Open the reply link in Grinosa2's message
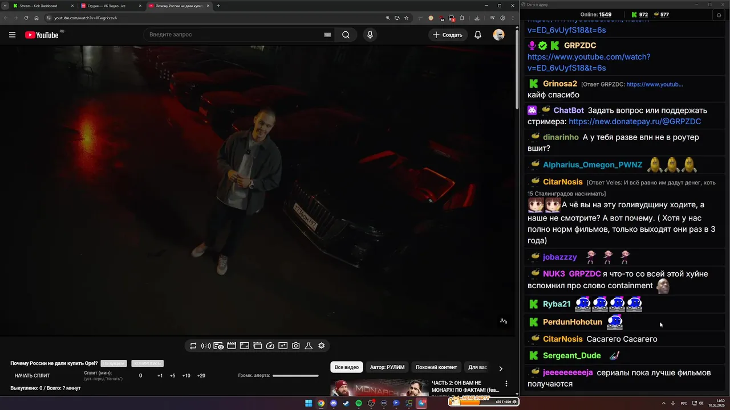The width and height of the screenshot is (730, 410). click(655, 84)
